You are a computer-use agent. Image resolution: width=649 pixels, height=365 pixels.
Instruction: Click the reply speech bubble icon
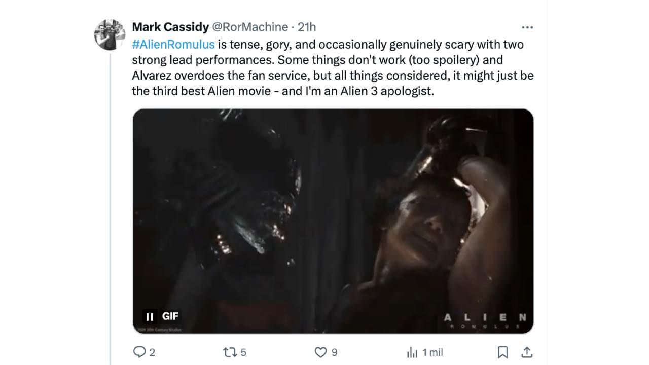point(139,352)
